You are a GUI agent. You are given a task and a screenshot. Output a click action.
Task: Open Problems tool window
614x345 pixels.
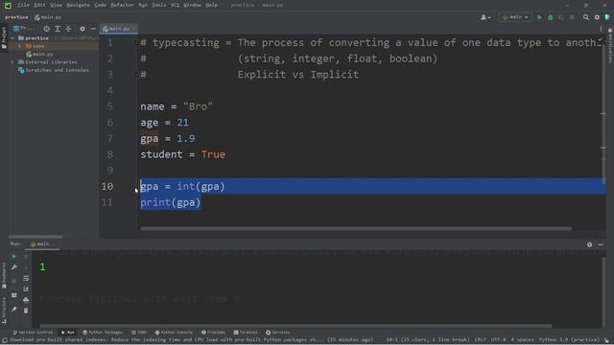[213, 333]
